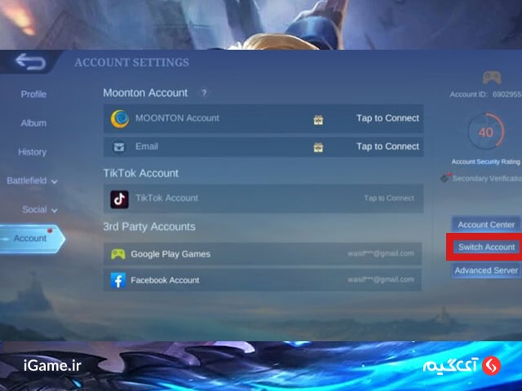
Task: Click the MOONTON crescent logo icon
Action: (120, 119)
